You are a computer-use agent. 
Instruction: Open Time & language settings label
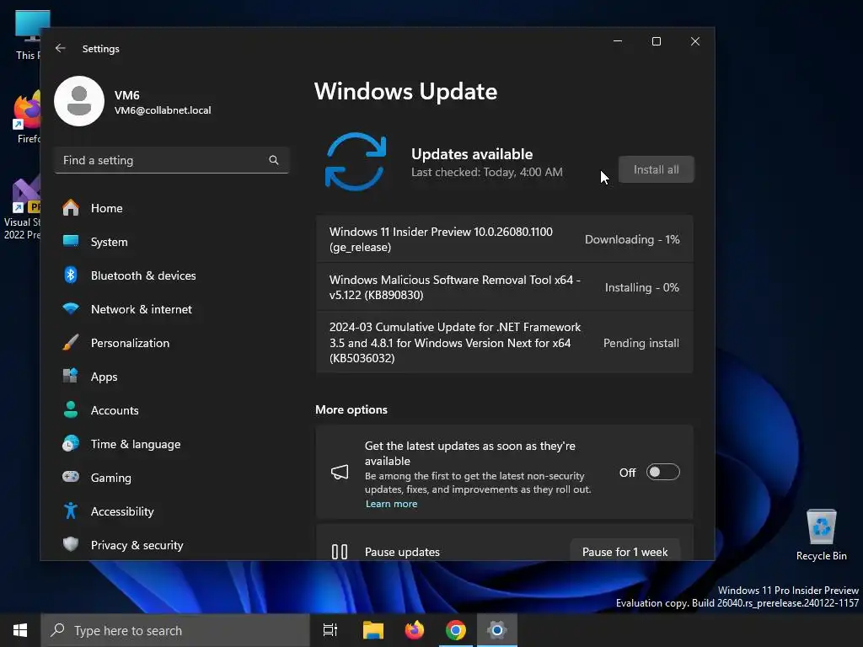click(x=136, y=444)
